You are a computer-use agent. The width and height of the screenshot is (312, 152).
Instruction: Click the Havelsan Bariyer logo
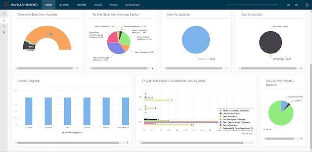(21, 5)
